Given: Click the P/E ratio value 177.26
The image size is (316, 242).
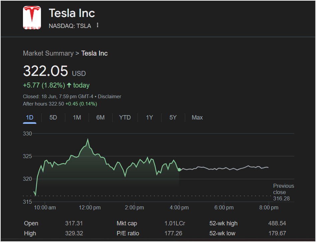Looking at the screenshot, I should point(173,233).
